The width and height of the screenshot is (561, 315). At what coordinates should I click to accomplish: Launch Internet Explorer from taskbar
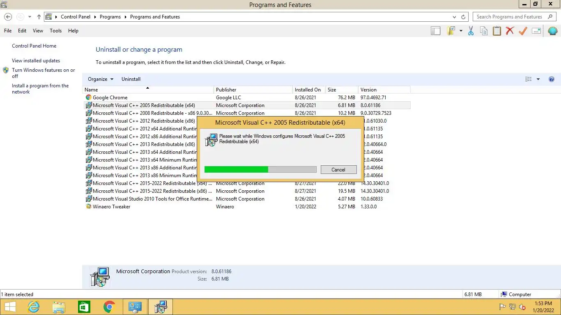(x=34, y=307)
